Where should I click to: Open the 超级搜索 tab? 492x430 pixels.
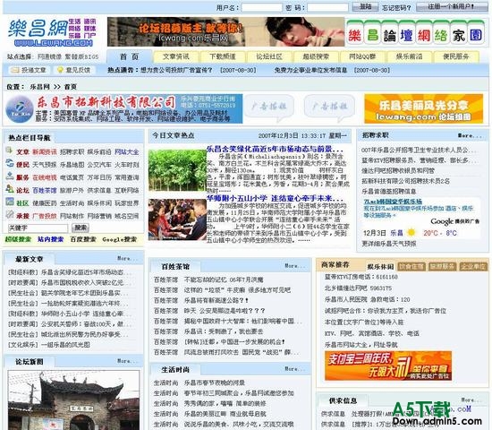coord(316,56)
